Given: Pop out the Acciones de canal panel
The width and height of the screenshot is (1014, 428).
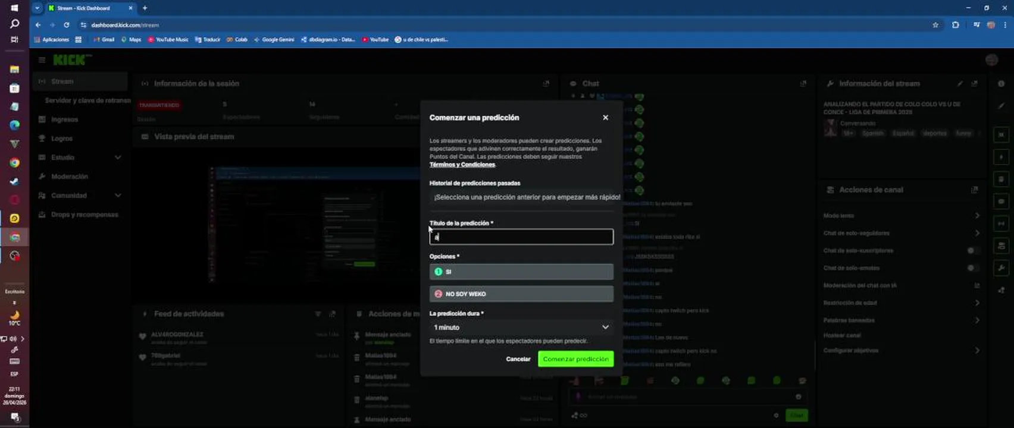Looking at the screenshot, I should [974, 190].
